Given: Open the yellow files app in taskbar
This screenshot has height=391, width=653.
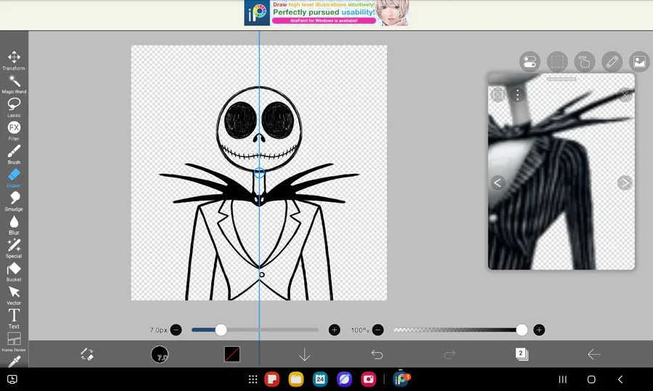Looking at the screenshot, I should click(296, 379).
